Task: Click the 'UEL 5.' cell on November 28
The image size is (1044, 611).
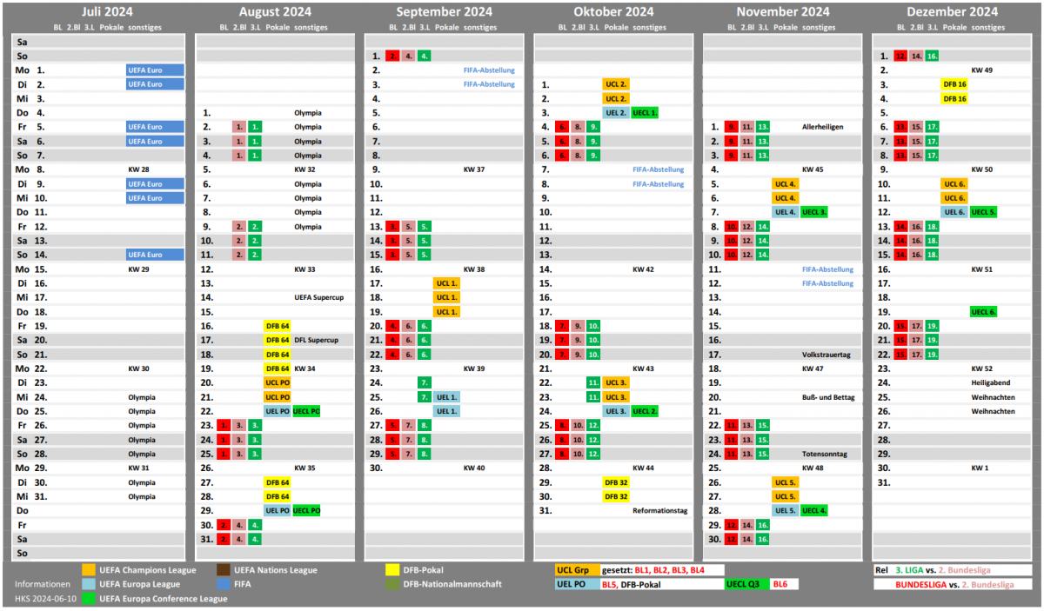Action: tap(786, 511)
